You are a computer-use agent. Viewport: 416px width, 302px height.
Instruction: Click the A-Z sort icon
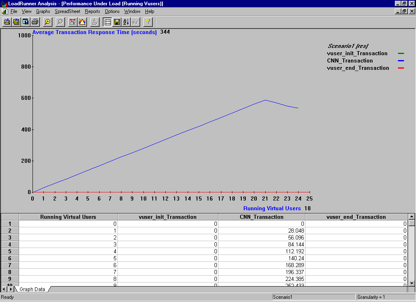(x=126, y=22)
